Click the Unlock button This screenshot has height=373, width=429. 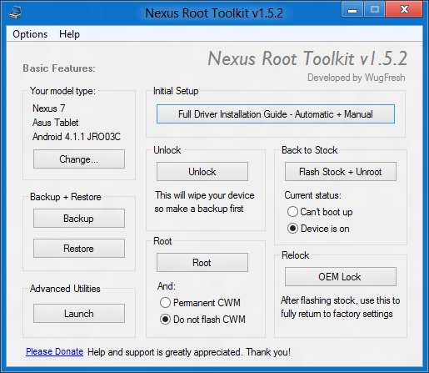[202, 172]
